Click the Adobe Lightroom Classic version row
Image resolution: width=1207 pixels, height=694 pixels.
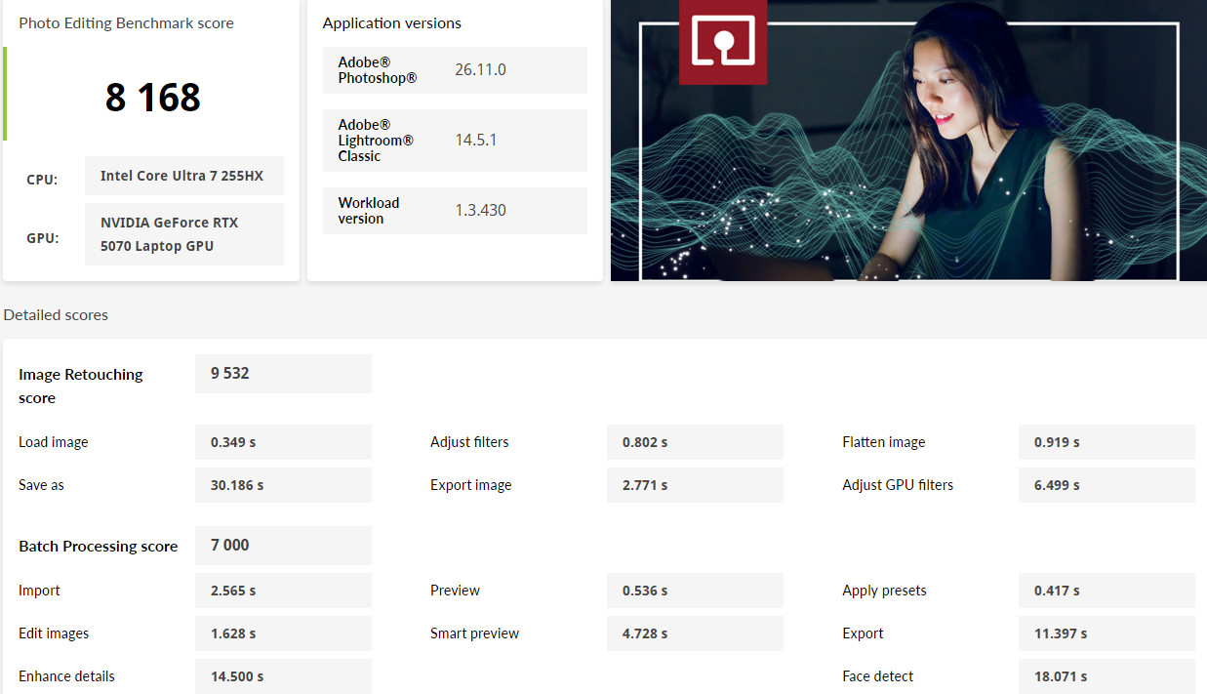click(x=455, y=141)
